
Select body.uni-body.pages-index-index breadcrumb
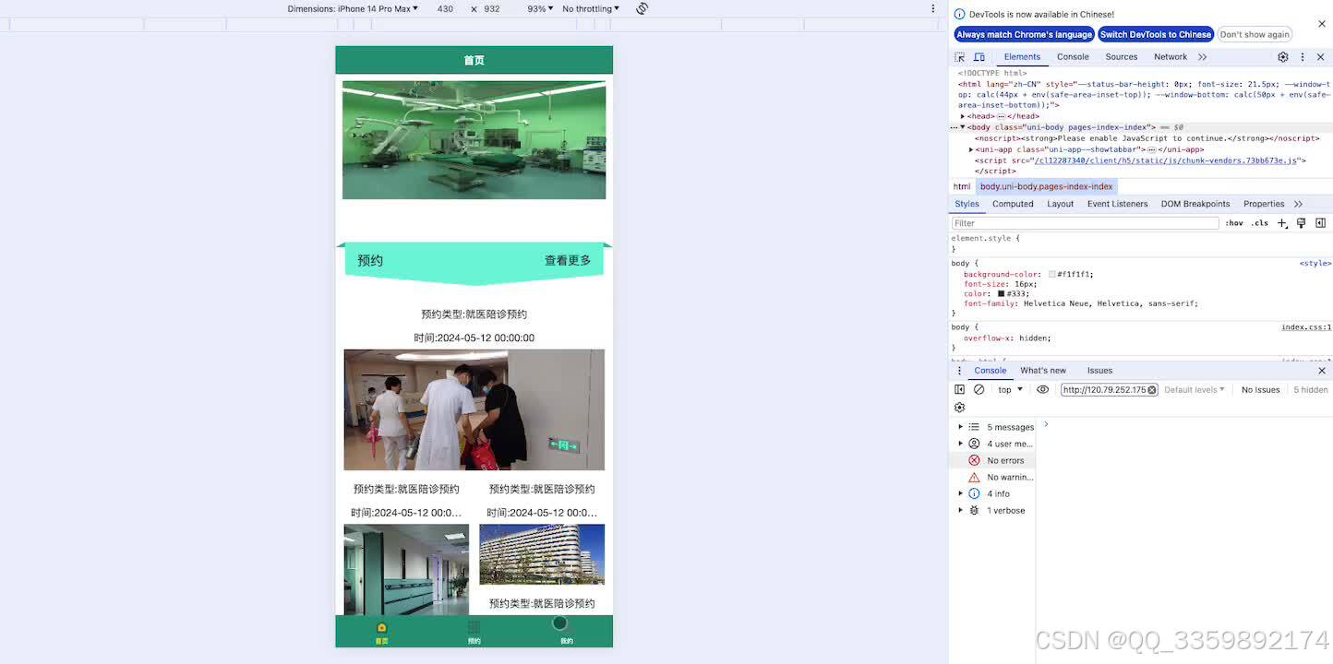coord(1046,186)
